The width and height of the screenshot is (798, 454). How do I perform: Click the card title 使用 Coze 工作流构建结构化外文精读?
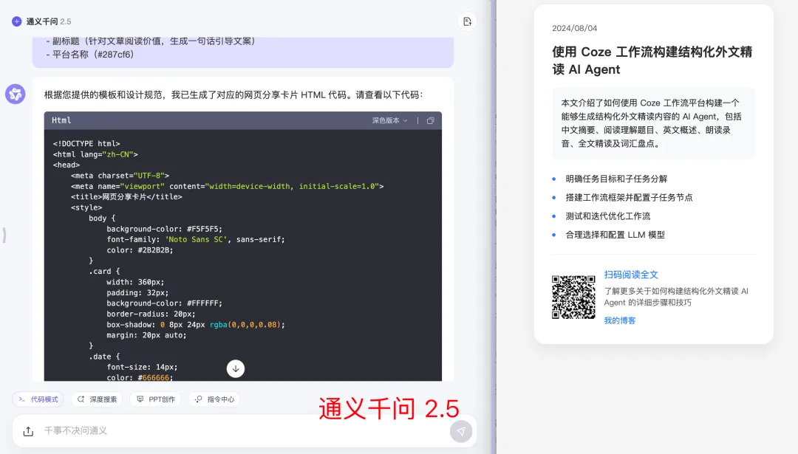(652, 61)
